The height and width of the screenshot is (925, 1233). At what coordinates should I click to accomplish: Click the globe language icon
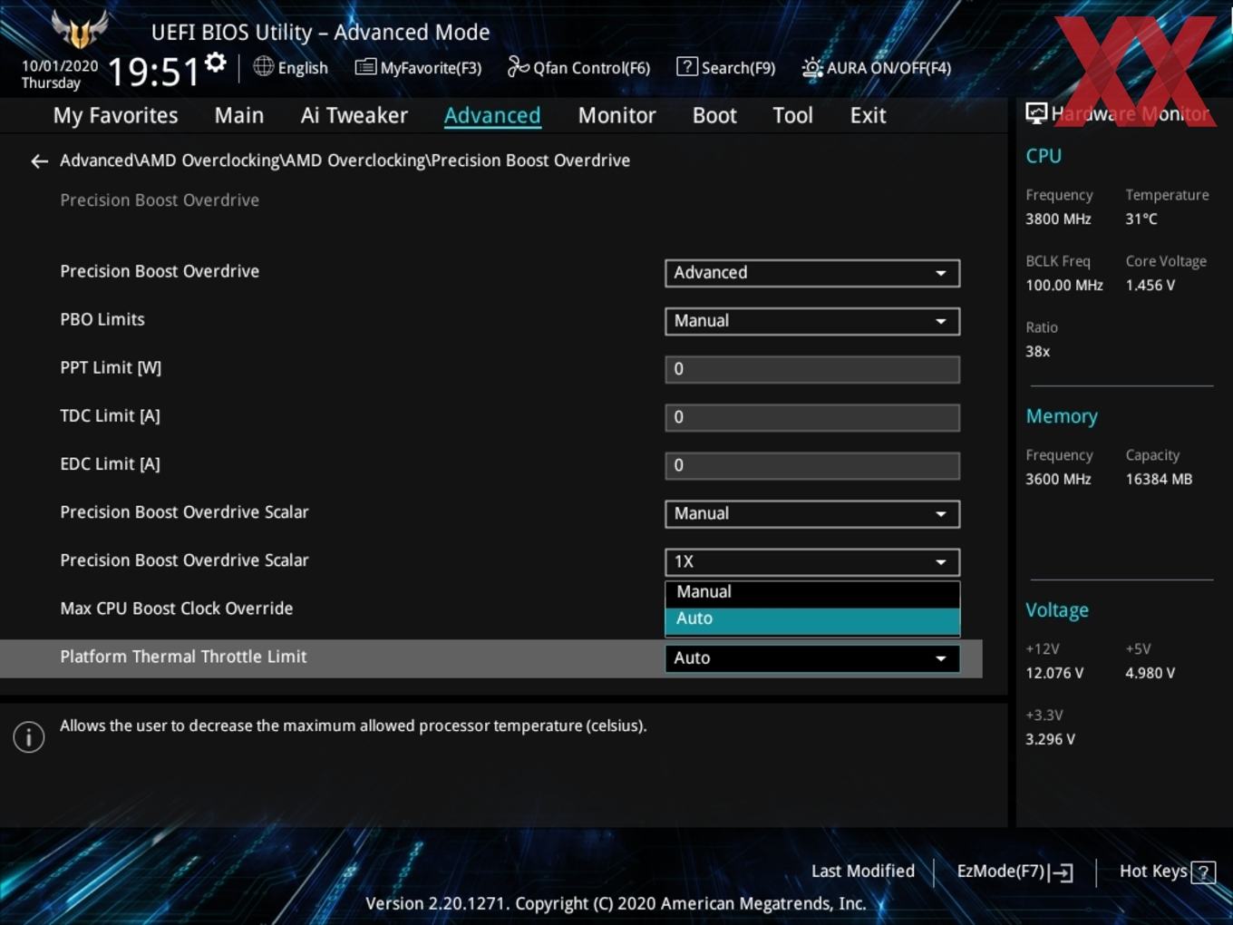pos(263,66)
